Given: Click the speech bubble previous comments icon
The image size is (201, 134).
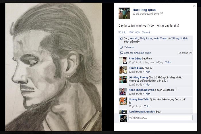Looking at the screenshot, I should pos(121,53).
